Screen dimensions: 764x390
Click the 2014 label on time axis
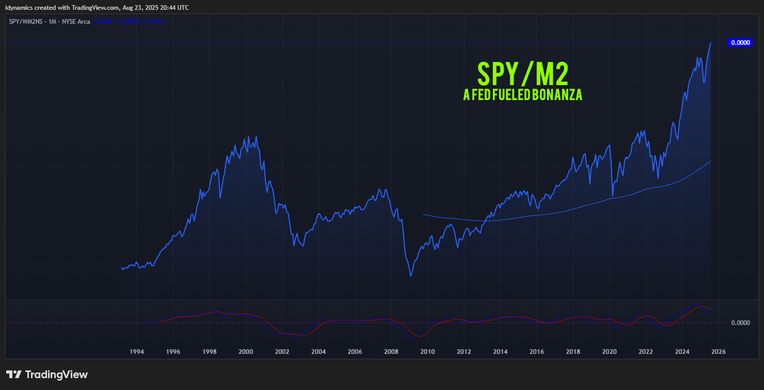(x=501, y=352)
